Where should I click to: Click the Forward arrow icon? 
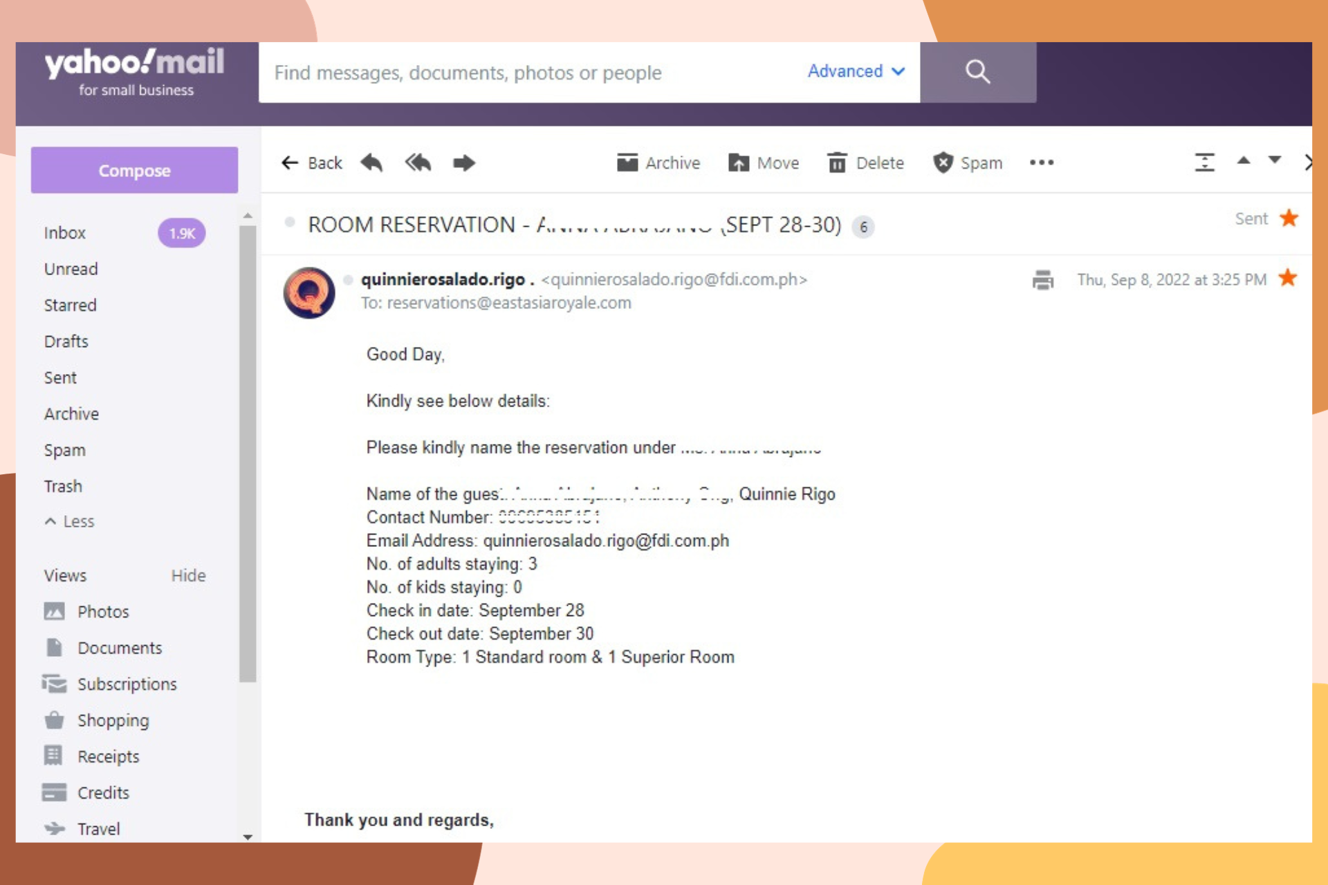pyautogui.click(x=464, y=163)
